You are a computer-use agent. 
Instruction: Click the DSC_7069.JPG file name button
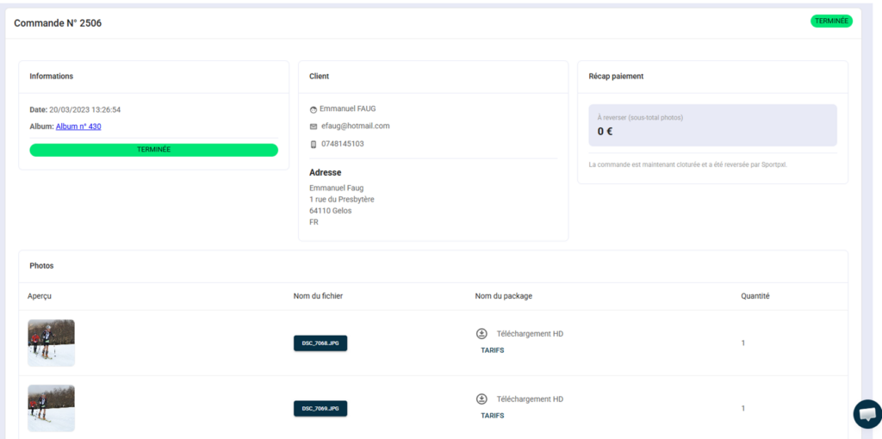click(x=320, y=408)
